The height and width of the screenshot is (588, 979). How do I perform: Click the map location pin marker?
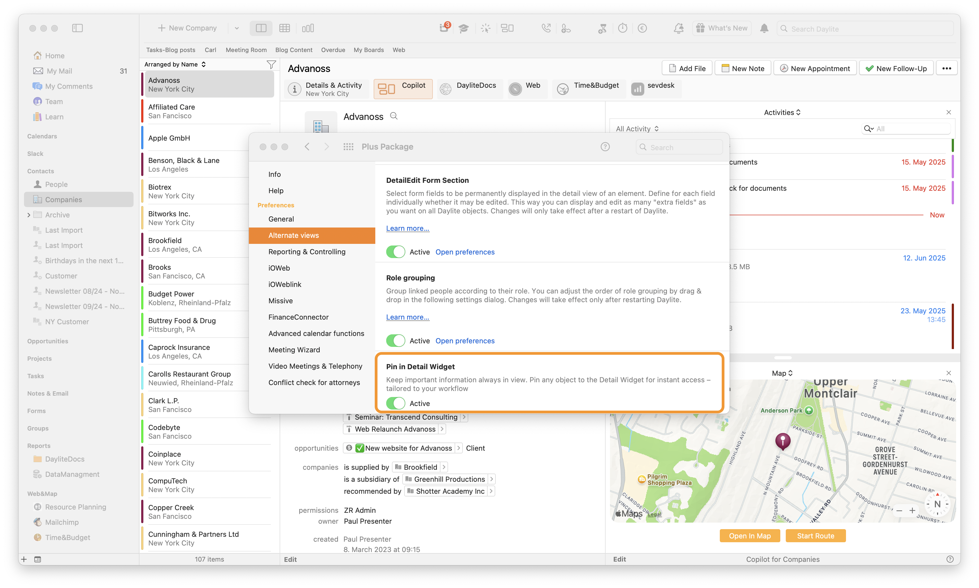tap(782, 441)
